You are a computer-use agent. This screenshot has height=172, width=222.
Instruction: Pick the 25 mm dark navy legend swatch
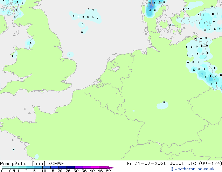pos(71,167)
